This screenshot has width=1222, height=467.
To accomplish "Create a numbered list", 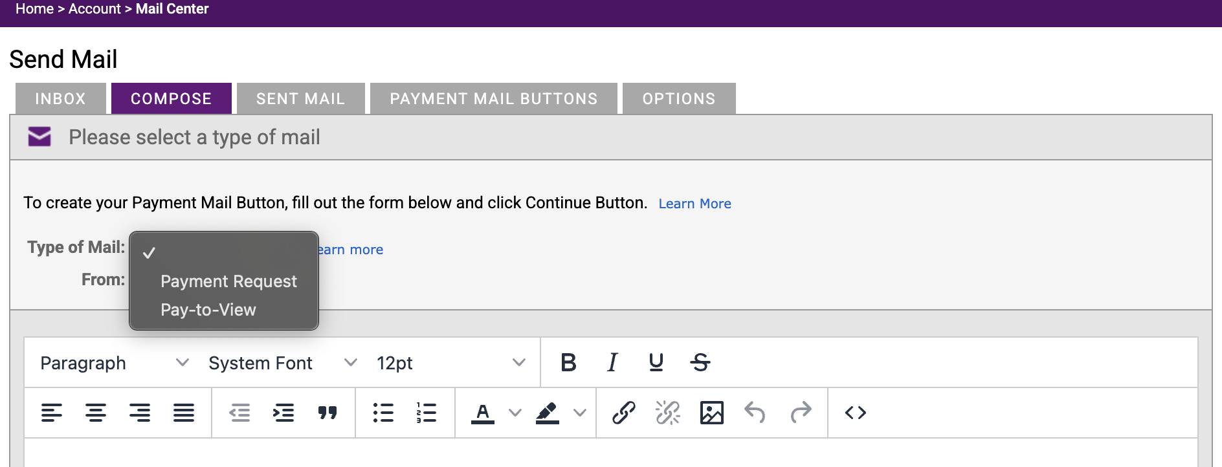I will pyautogui.click(x=427, y=413).
